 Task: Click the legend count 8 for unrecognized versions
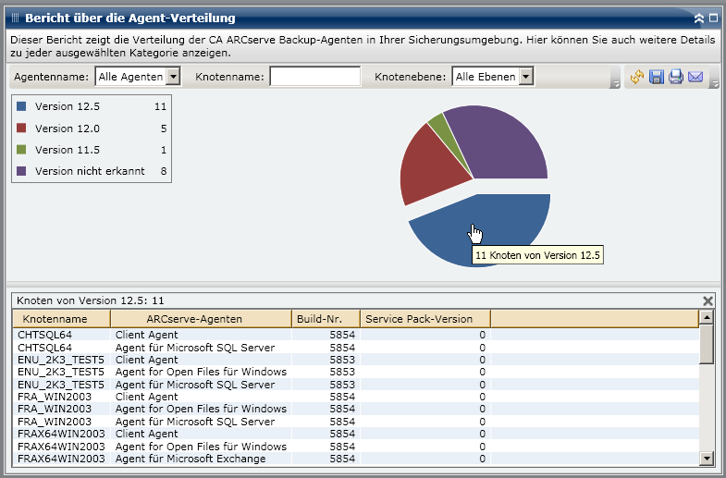pos(164,171)
